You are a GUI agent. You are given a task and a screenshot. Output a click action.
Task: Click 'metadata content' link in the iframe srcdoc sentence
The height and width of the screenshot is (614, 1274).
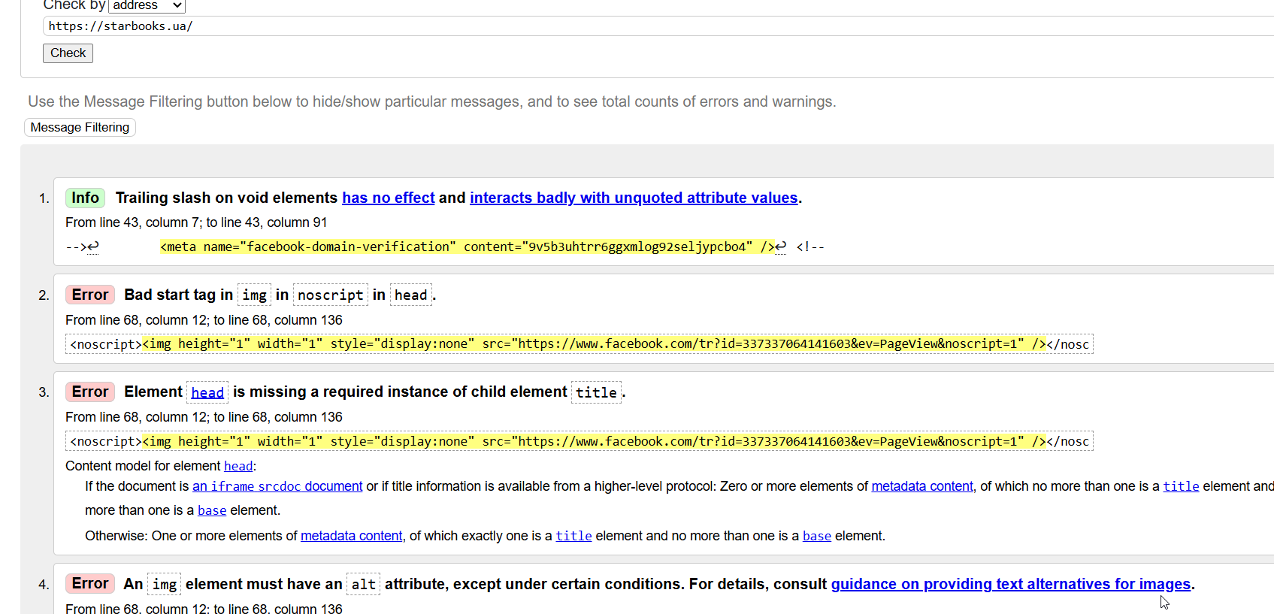[921, 486]
